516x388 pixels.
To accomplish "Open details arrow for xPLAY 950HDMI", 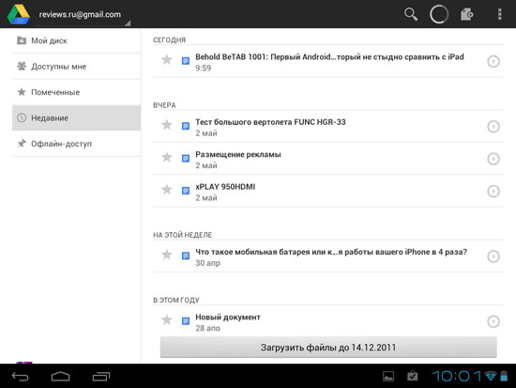I will click(493, 191).
